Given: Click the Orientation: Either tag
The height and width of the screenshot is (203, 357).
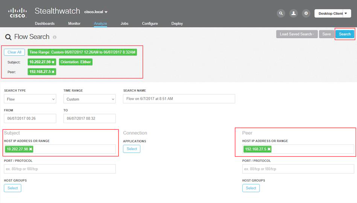Looking at the screenshot, I should tap(76, 62).
